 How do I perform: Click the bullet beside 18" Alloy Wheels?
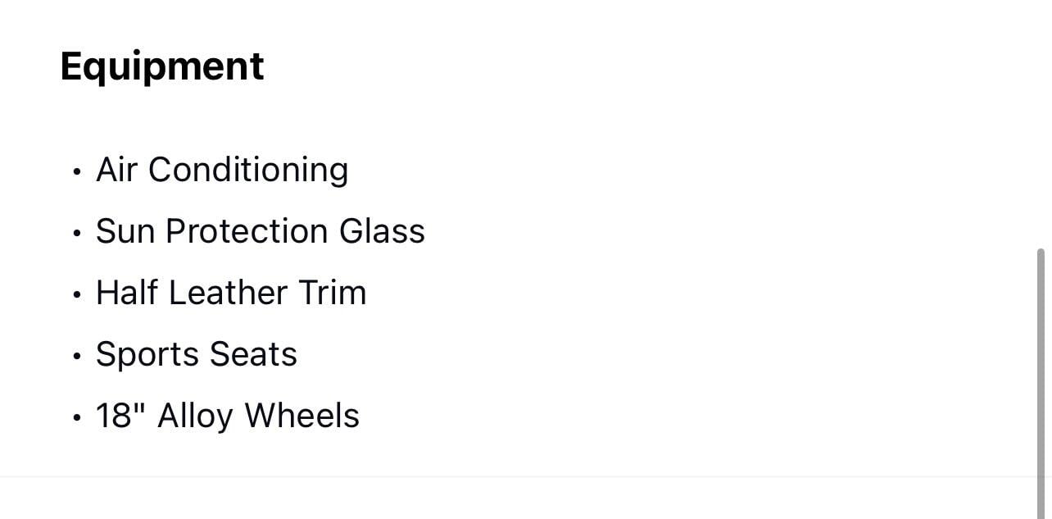(76, 418)
